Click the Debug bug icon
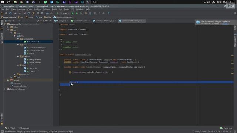Screen dimensions: 237x133 click(77, 13)
